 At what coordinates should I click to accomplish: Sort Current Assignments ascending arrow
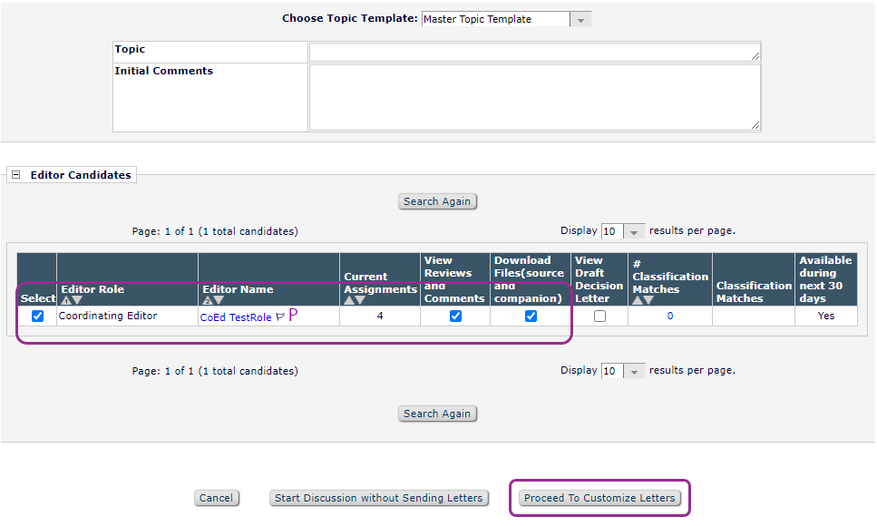pos(348,300)
